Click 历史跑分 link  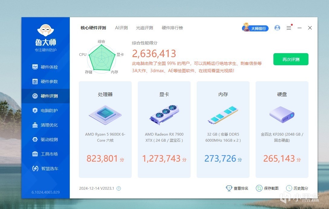[x=297, y=188]
